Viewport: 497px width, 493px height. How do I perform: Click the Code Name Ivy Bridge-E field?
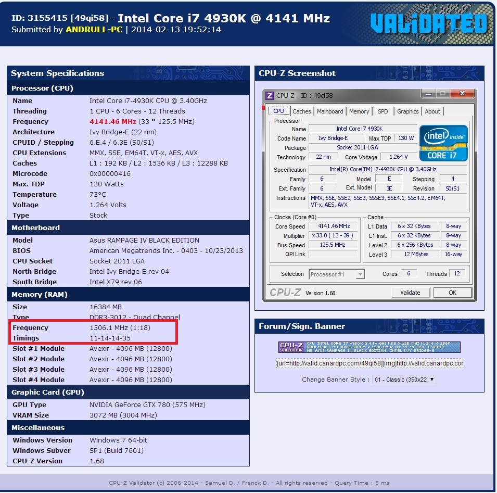pyautogui.click(x=337, y=138)
